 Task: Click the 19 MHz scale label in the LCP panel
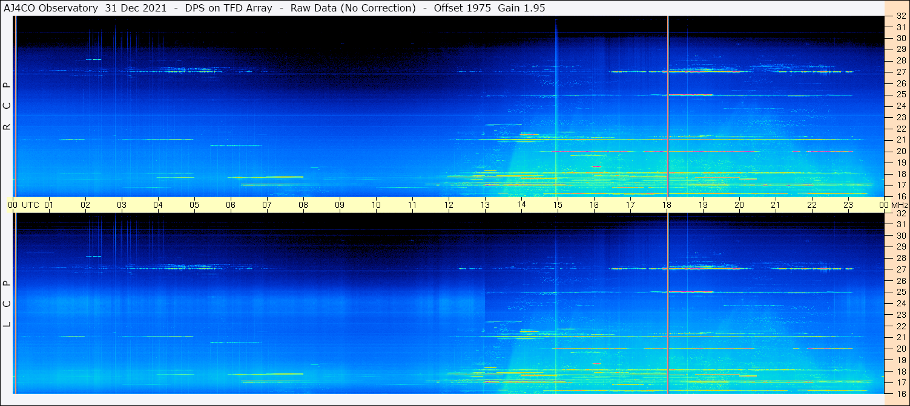pyautogui.click(x=900, y=359)
